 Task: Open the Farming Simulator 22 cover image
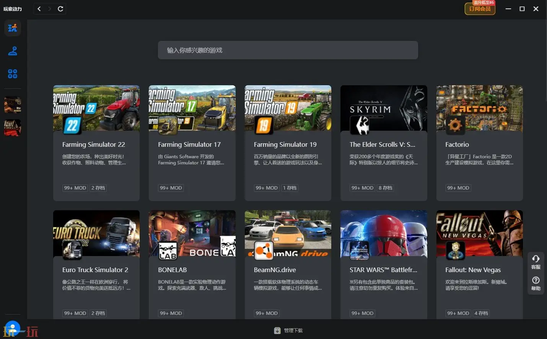(x=96, y=108)
